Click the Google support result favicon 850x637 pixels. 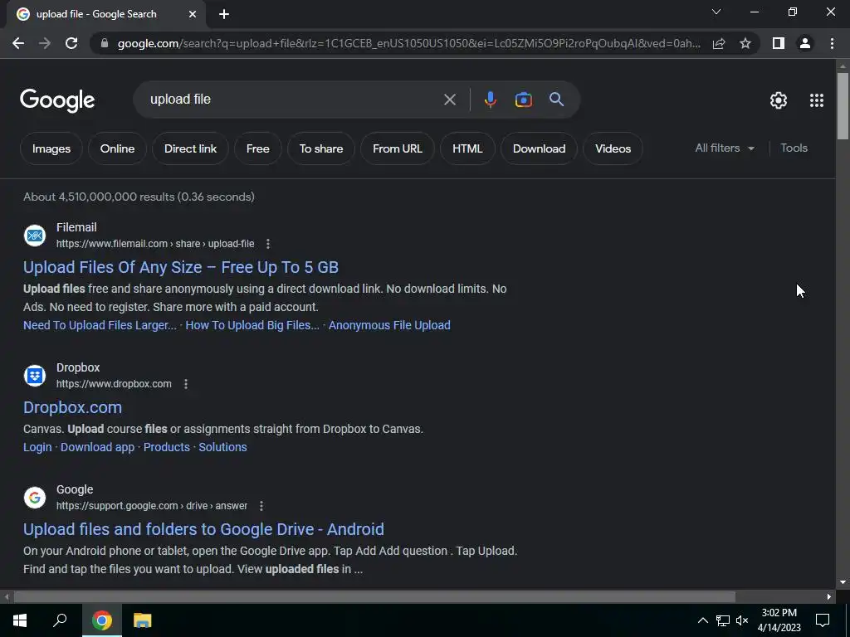pyautogui.click(x=35, y=498)
